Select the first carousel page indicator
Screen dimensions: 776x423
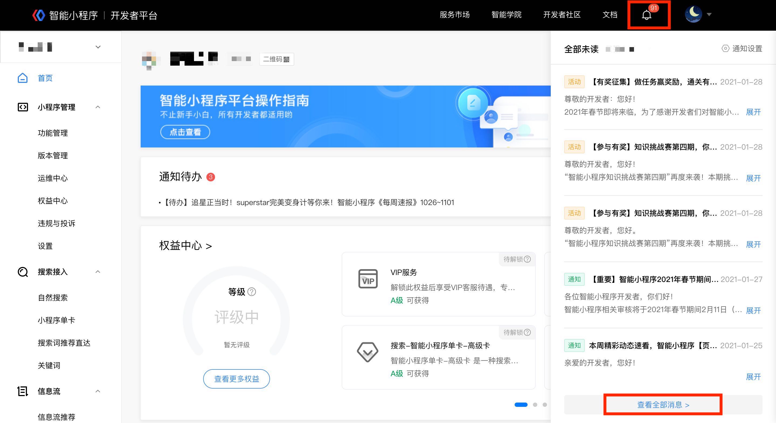pyautogui.click(x=521, y=405)
